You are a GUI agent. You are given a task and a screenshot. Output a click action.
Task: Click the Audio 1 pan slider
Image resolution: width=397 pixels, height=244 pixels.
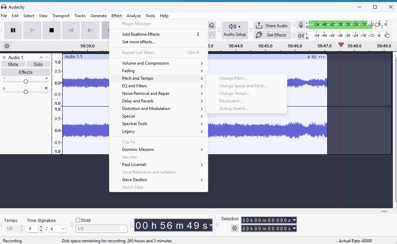coord(25,92)
